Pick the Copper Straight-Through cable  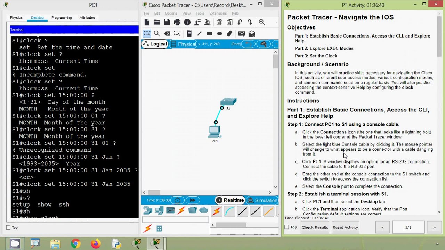243,211
